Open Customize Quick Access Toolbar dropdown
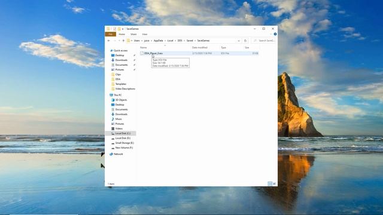The image size is (383, 215). coord(123,29)
